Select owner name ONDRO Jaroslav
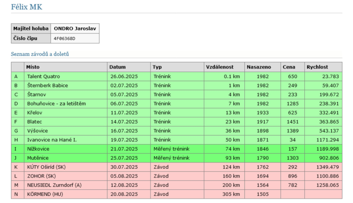 (75, 29)
